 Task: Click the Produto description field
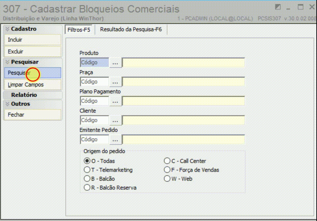(x=184, y=62)
